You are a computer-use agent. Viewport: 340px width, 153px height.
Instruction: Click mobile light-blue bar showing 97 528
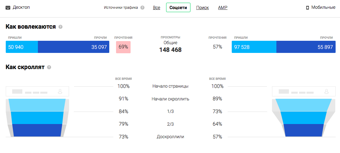click(x=254, y=47)
